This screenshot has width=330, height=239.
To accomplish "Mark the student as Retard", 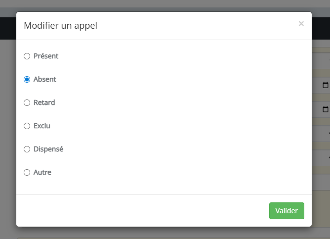I will [x=27, y=103].
